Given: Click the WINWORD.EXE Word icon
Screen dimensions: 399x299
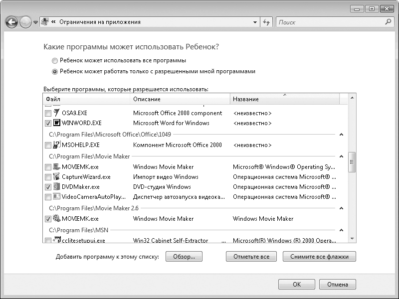Looking at the screenshot, I should pos(56,123).
